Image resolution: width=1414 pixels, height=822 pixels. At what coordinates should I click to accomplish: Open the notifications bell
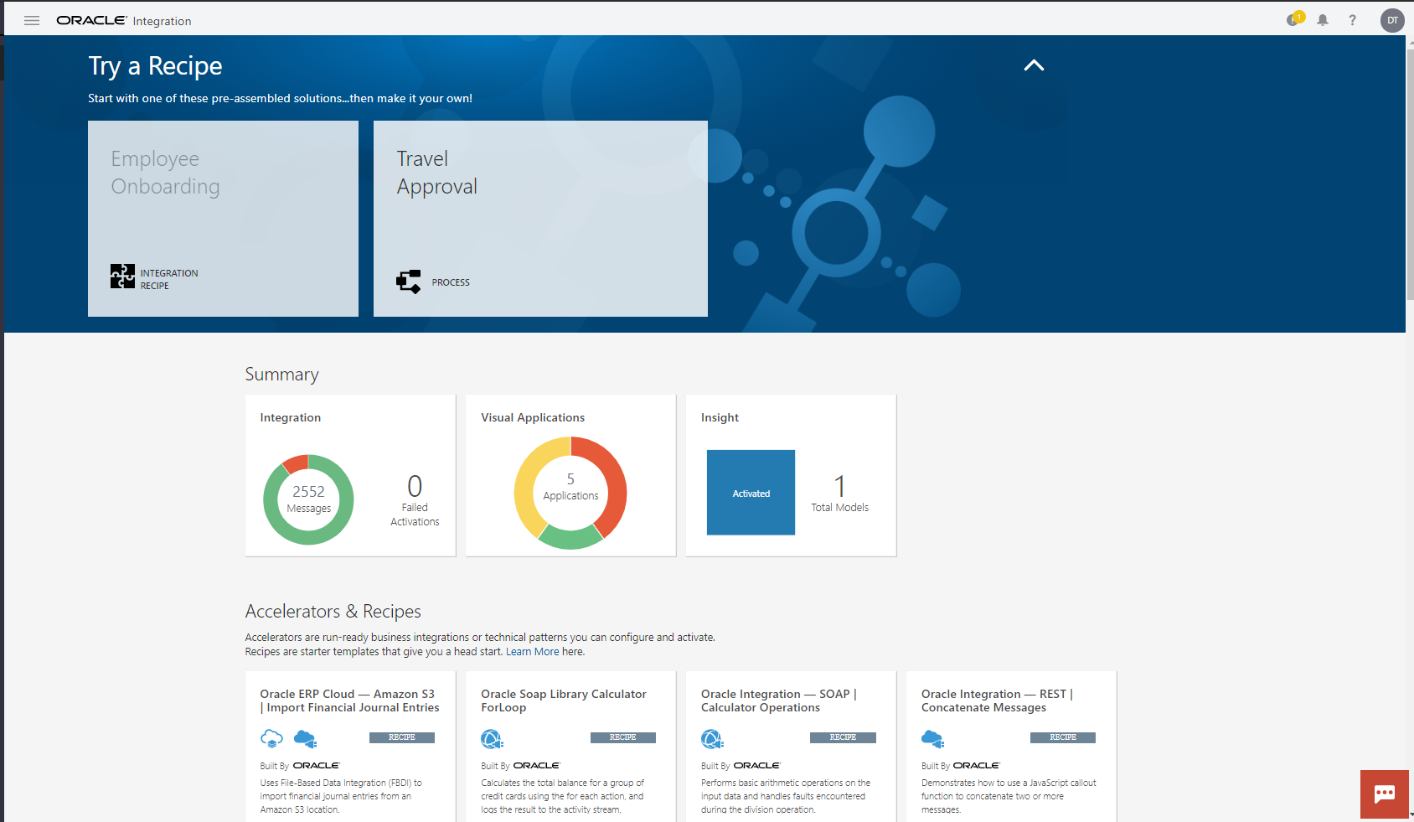coord(1323,20)
